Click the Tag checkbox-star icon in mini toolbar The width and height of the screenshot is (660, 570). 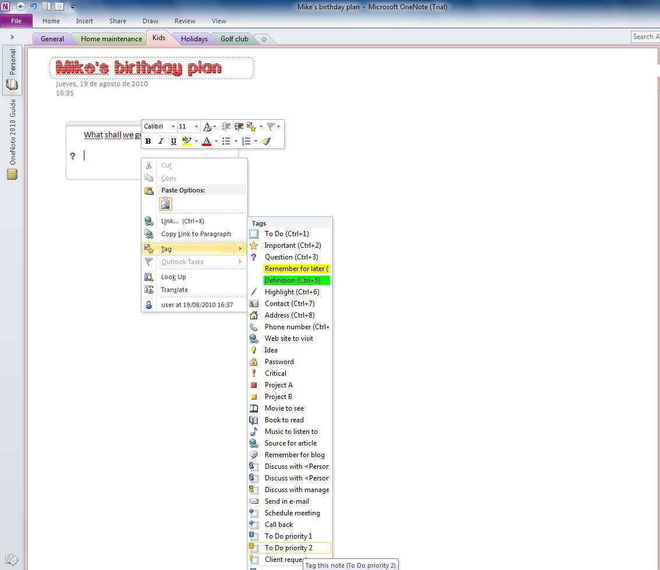tap(251, 126)
